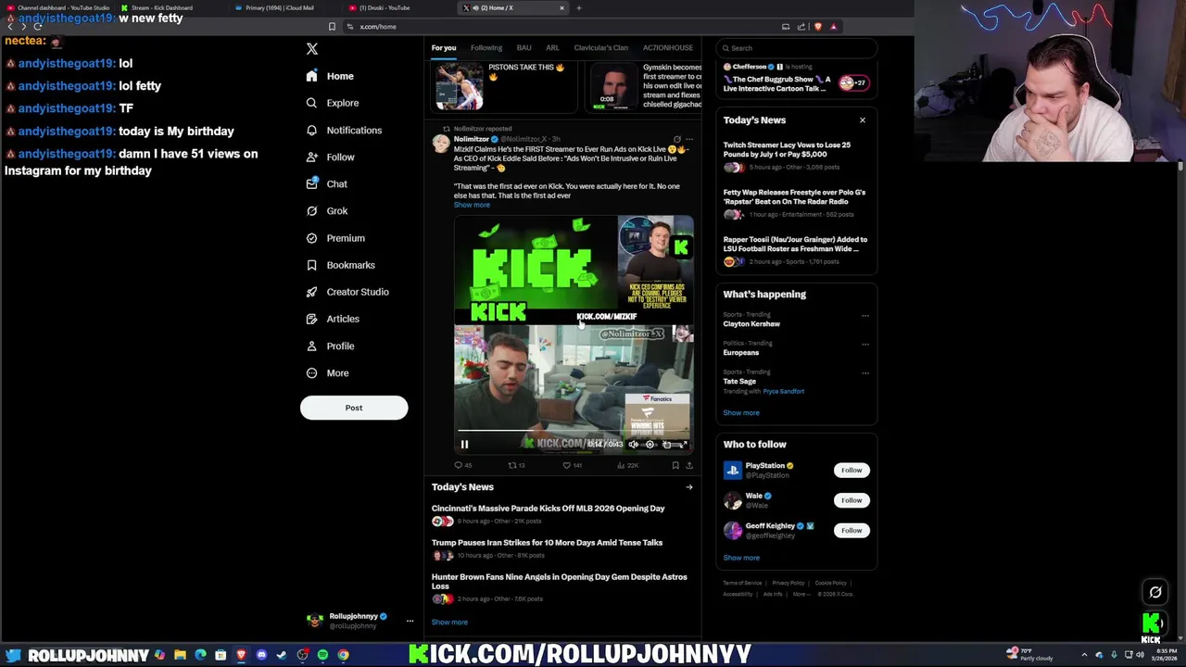Open Twitch Streamer Lacy news story
Screen dimensions: 1186x667
(x=795, y=156)
